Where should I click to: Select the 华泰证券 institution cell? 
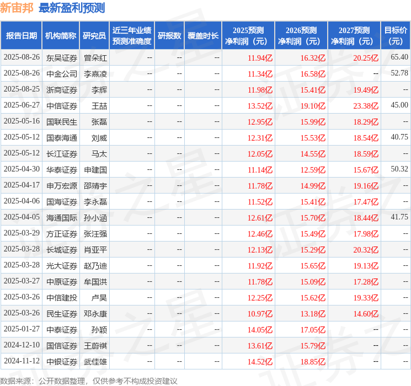[62, 170]
